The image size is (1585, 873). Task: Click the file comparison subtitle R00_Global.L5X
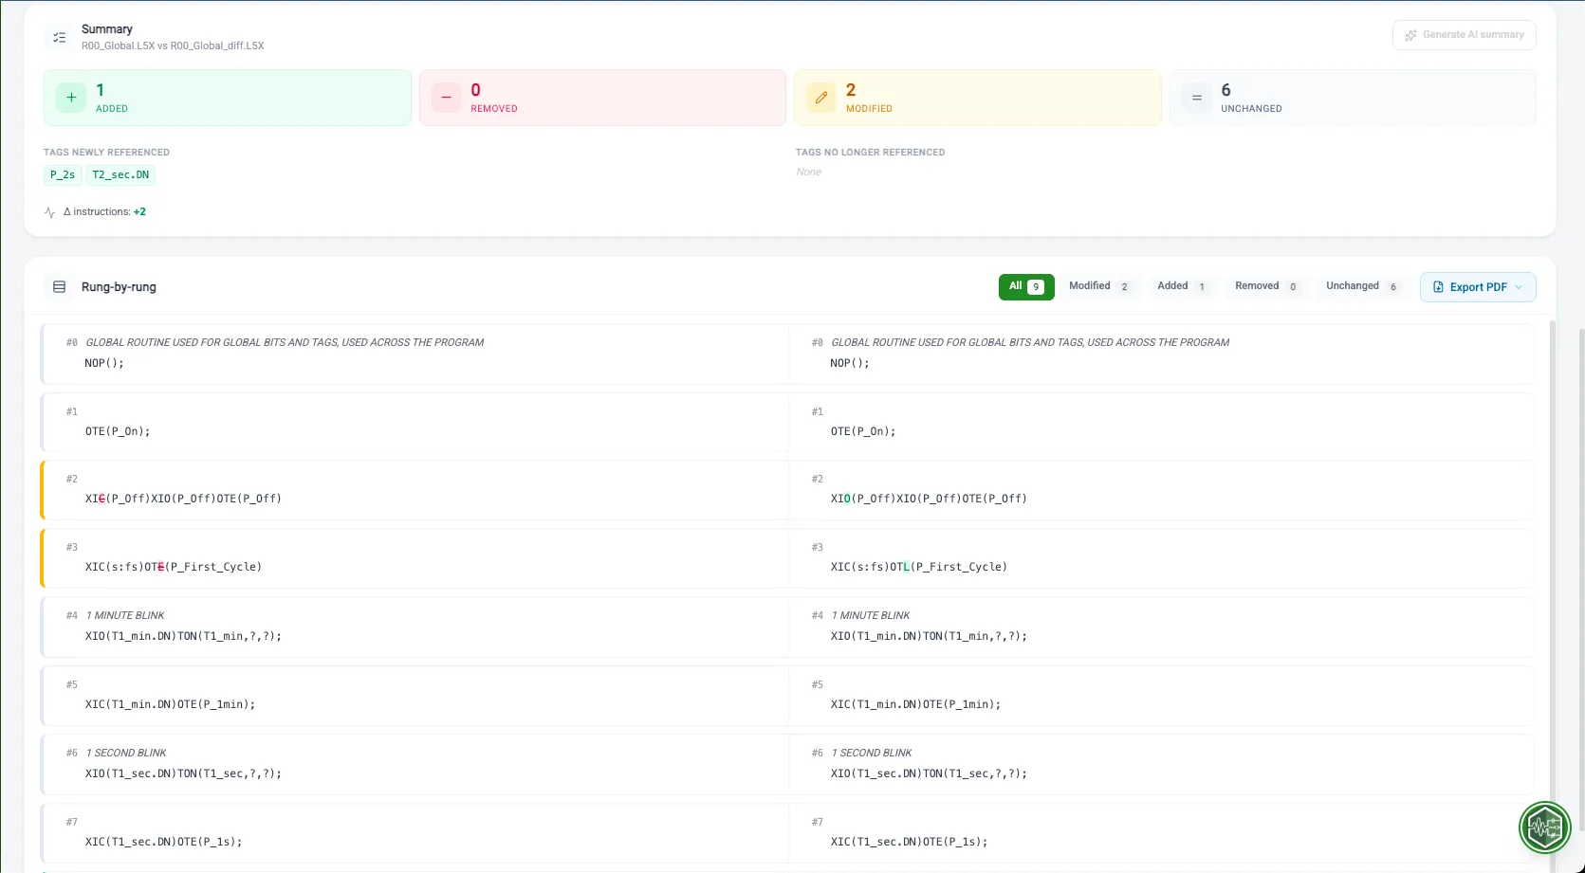173,45
